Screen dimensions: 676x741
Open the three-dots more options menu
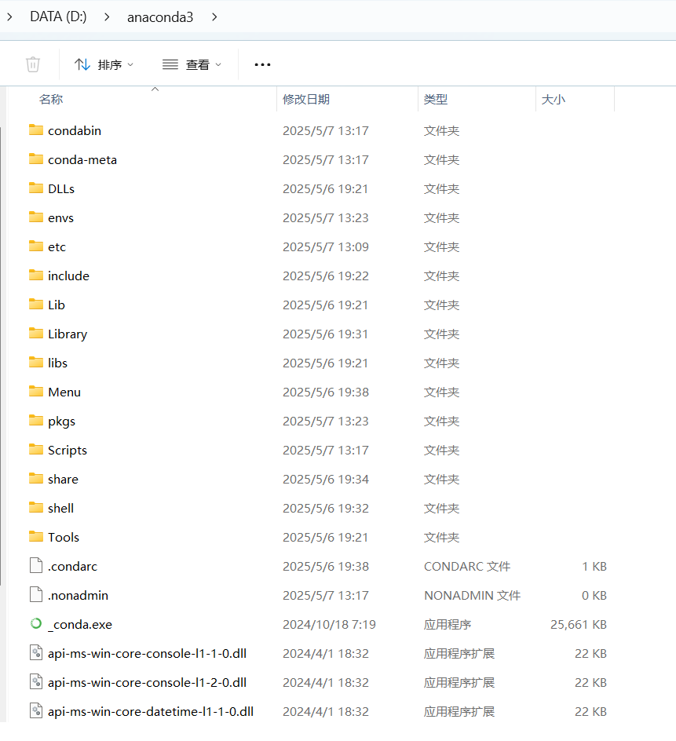262,64
